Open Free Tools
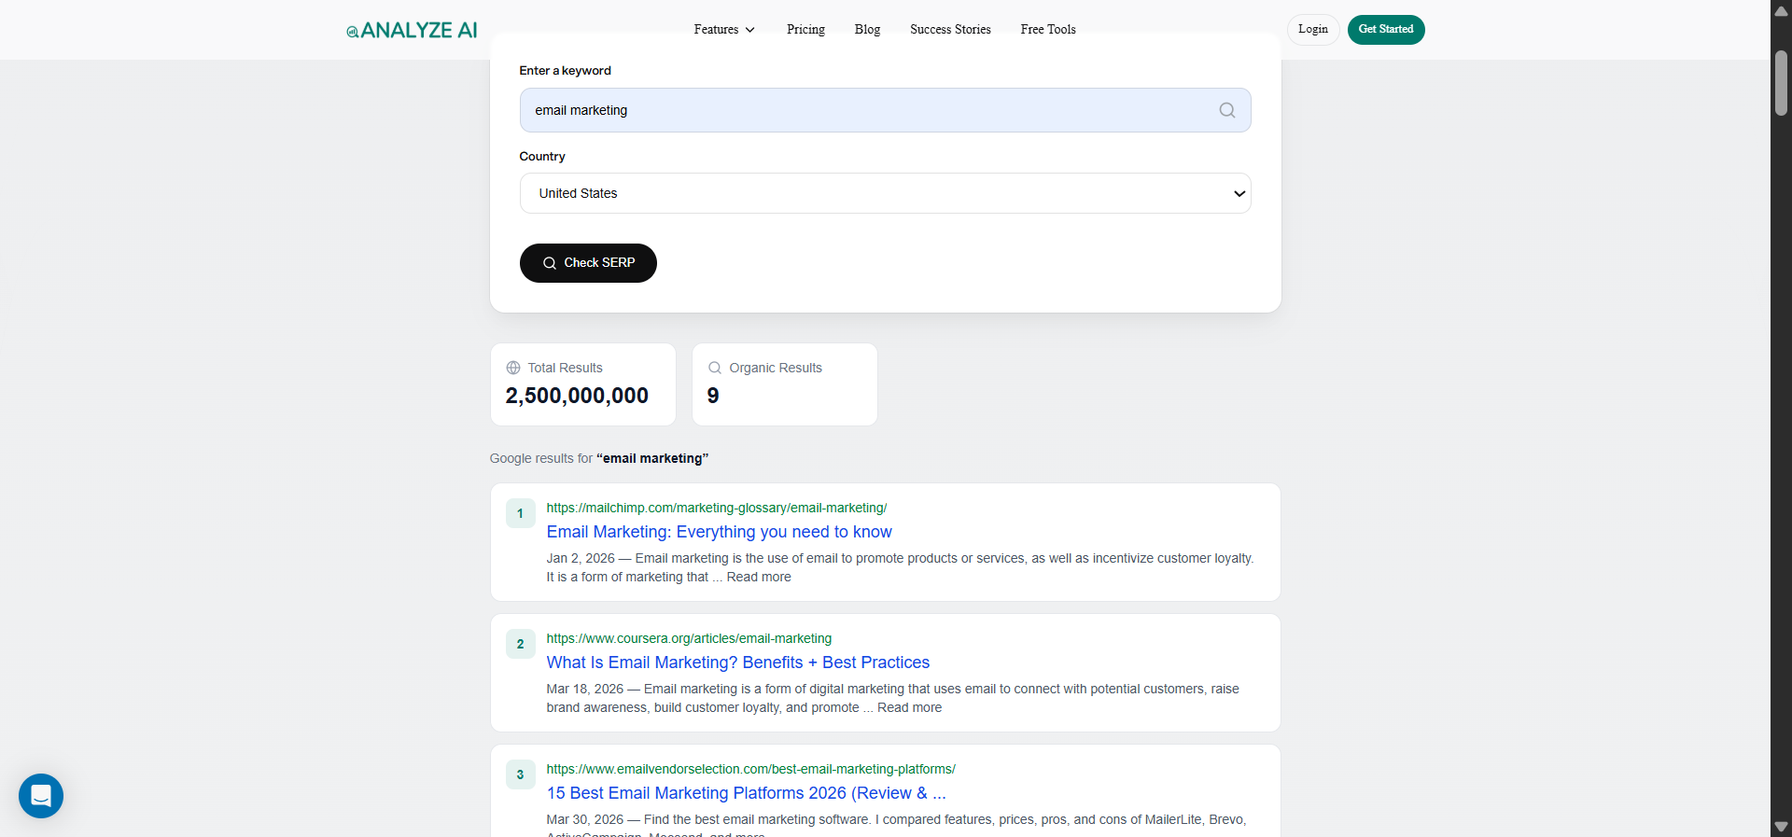 1048,30
